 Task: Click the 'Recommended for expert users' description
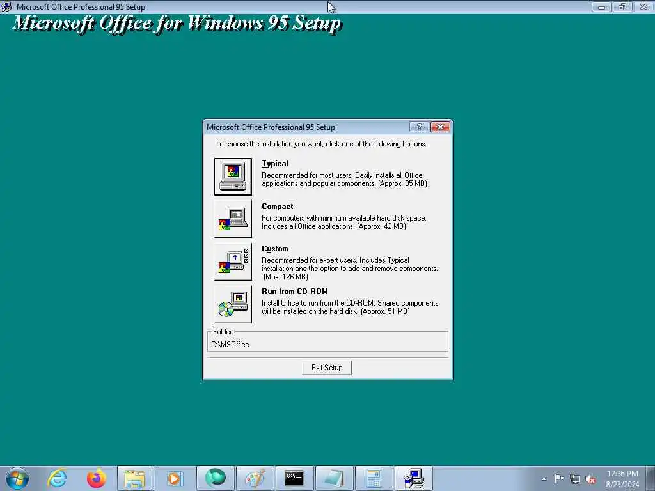coord(350,269)
